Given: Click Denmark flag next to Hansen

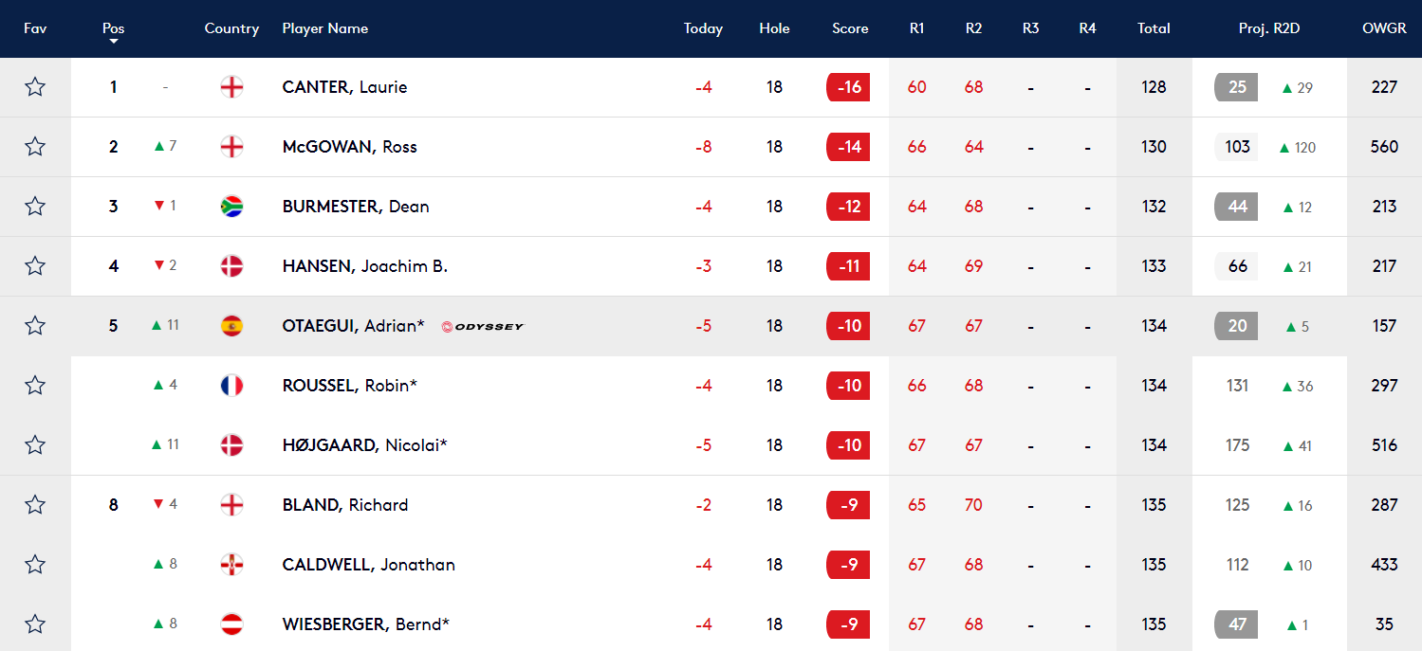Looking at the screenshot, I should 231,266.
